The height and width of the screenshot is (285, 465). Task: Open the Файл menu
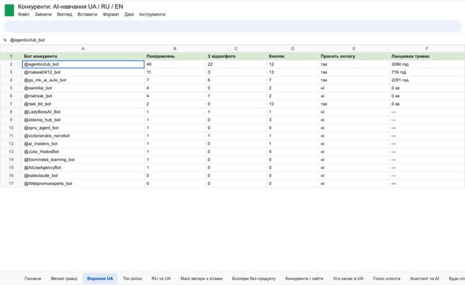click(24, 14)
